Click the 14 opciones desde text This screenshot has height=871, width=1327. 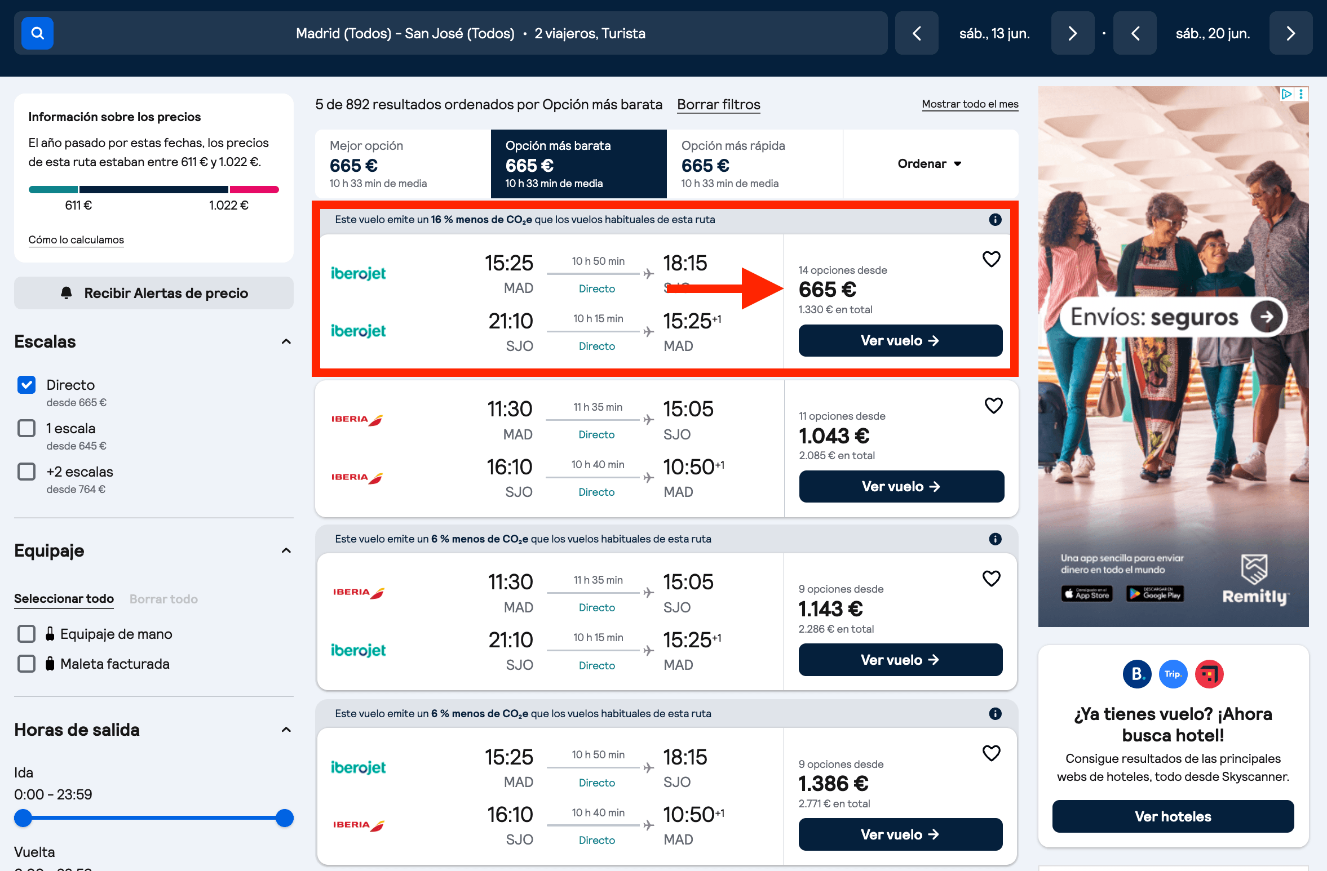click(x=842, y=270)
